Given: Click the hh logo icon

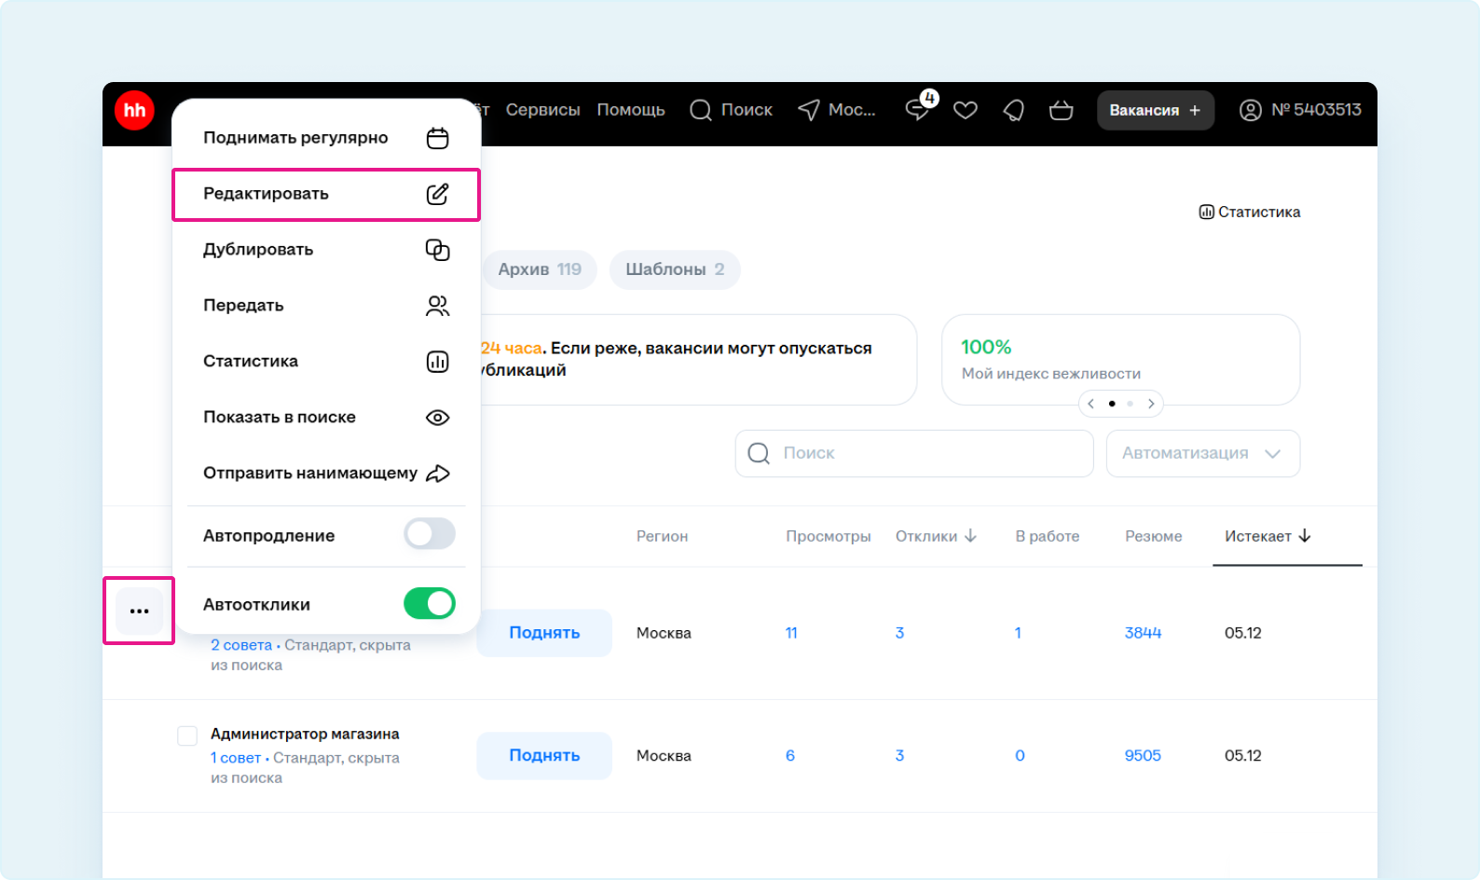Looking at the screenshot, I should tap(134, 111).
